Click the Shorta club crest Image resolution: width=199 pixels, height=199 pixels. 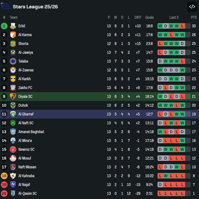[13, 44]
